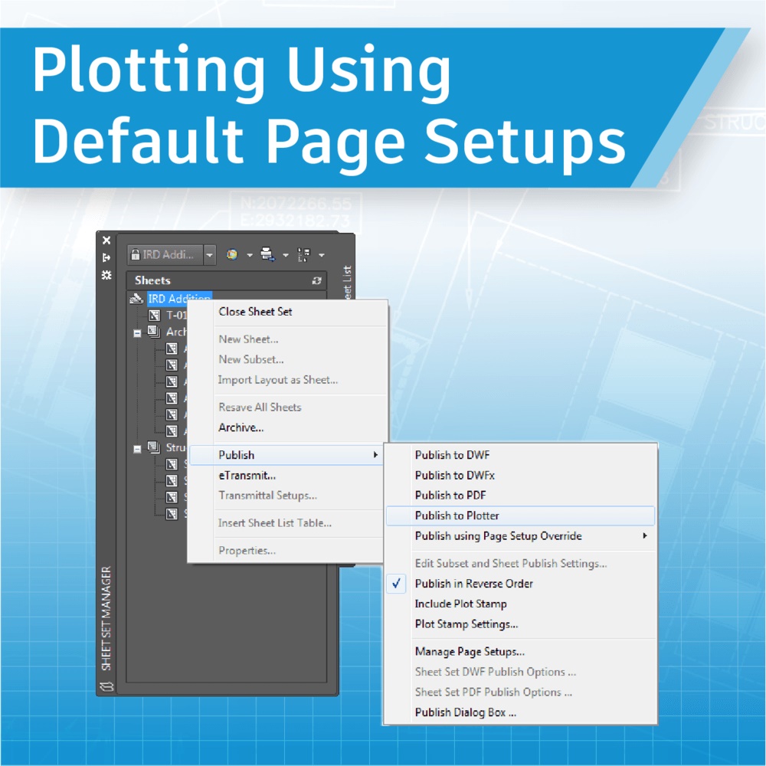This screenshot has height=766, width=766.
Task: Click the Publish printer icon in toolbar
Action: pyautogui.click(x=267, y=254)
